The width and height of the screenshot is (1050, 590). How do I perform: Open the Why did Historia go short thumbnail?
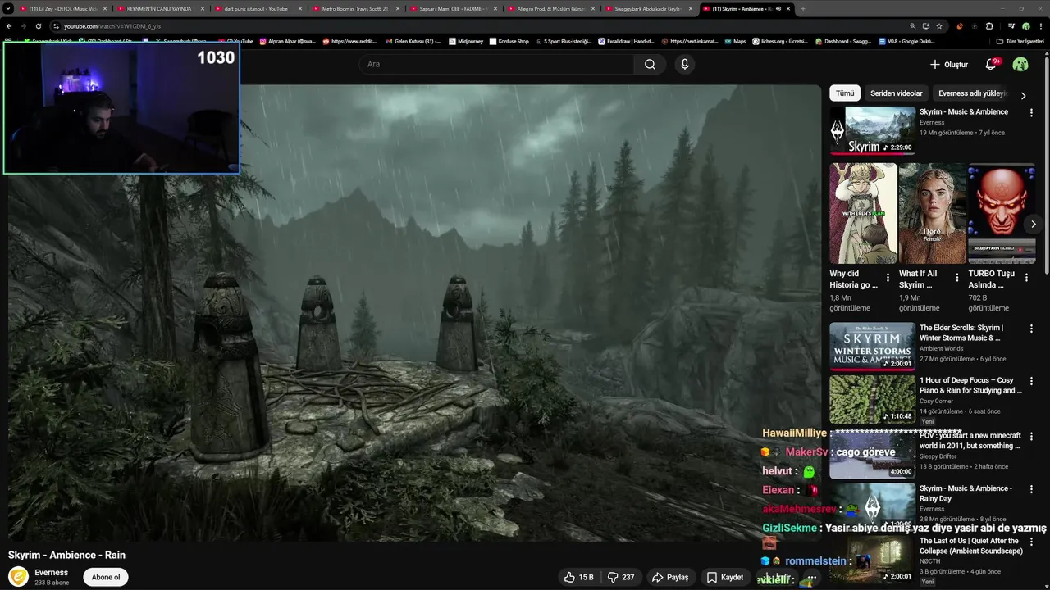(863, 213)
